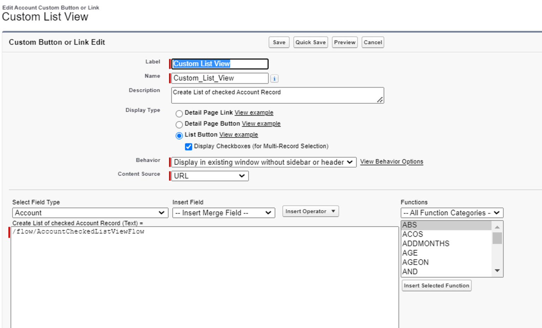
Task: Click the Quick Save button
Action: pos(311,42)
